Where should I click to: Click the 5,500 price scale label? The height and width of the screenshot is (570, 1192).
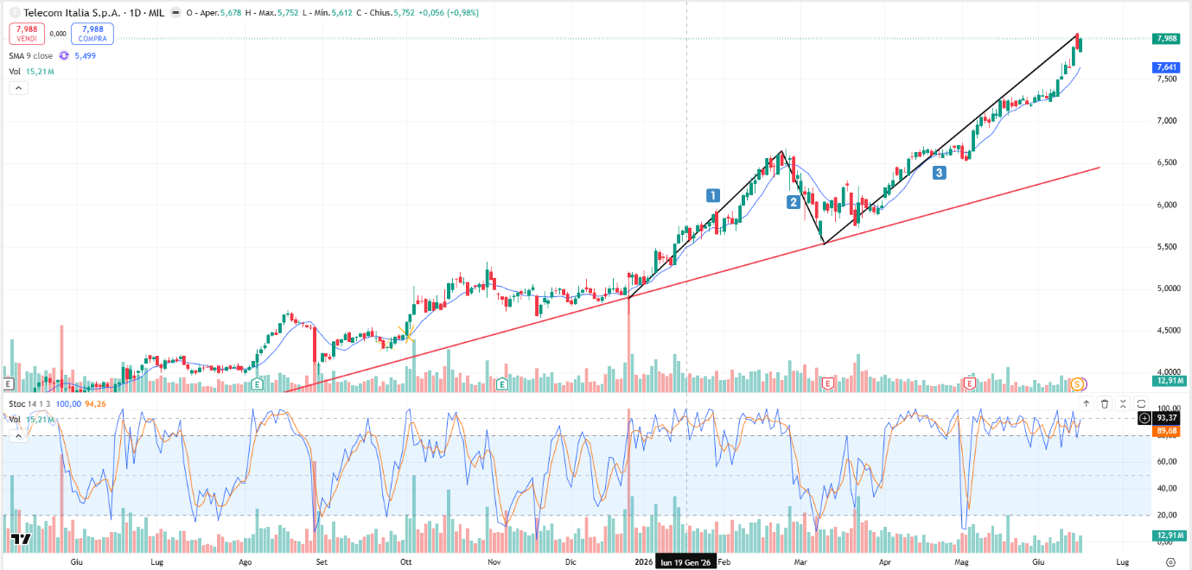[1167, 247]
